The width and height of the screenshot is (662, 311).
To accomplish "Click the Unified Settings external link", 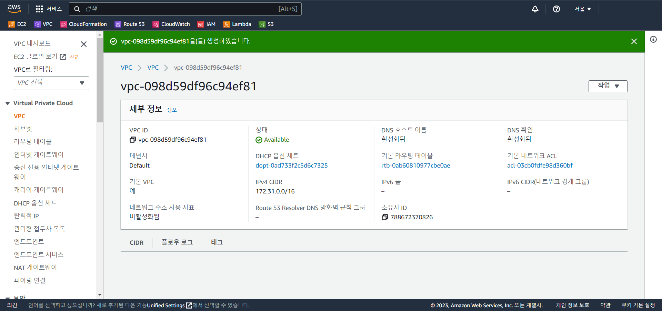I will click(x=169, y=305).
